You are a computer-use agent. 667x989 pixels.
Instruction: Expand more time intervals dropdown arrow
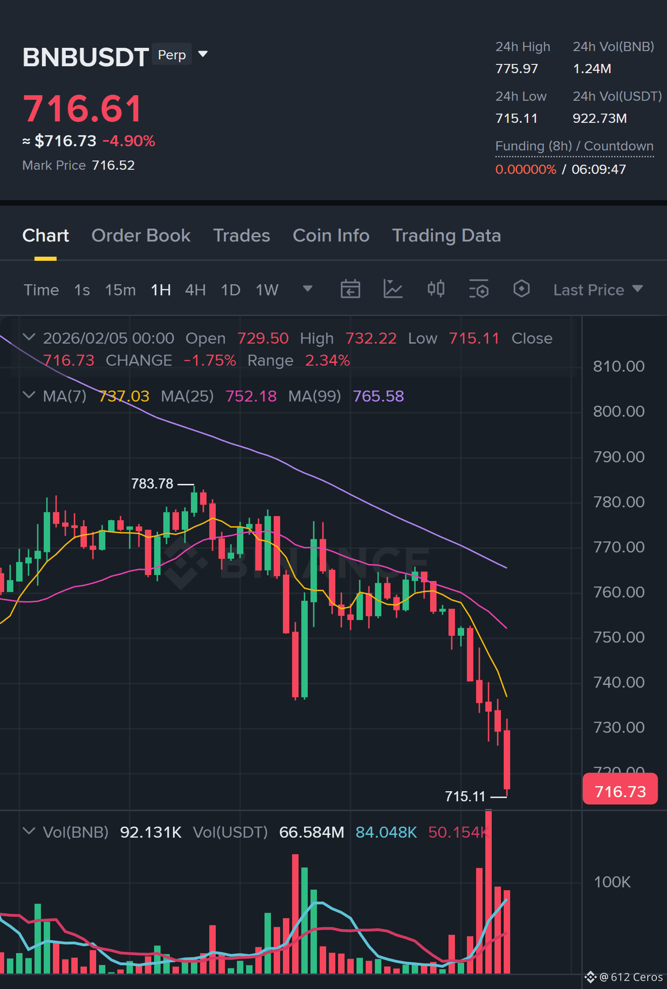pyautogui.click(x=308, y=289)
